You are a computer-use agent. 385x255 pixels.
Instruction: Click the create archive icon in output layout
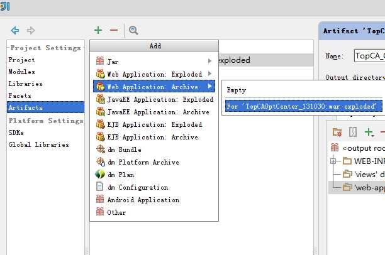[352, 132]
